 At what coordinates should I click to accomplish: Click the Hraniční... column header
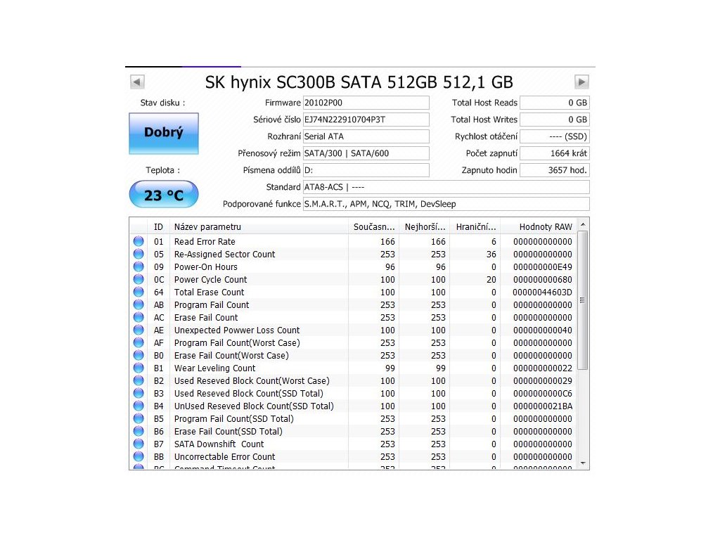(475, 227)
